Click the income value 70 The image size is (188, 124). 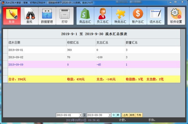[69, 57]
